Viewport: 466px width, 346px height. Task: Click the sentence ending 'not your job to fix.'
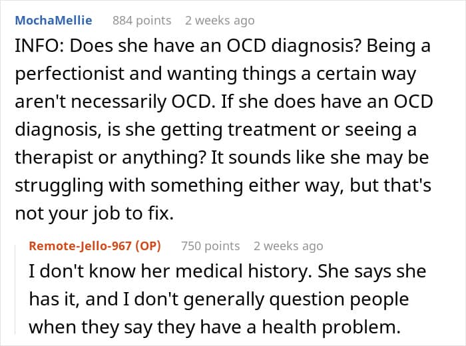point(95,213)
